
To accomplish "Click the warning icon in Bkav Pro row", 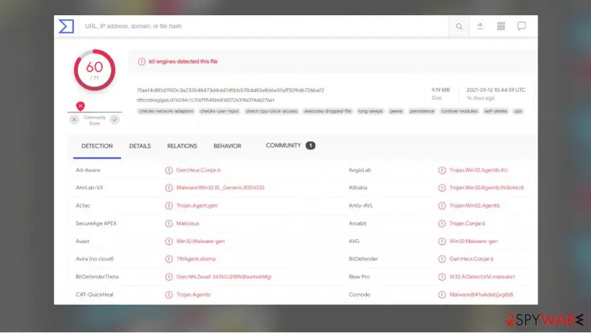I will [442, 277].
